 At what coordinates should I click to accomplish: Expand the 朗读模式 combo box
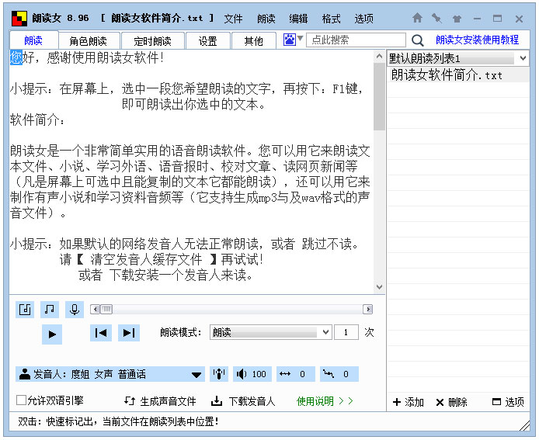271,332
